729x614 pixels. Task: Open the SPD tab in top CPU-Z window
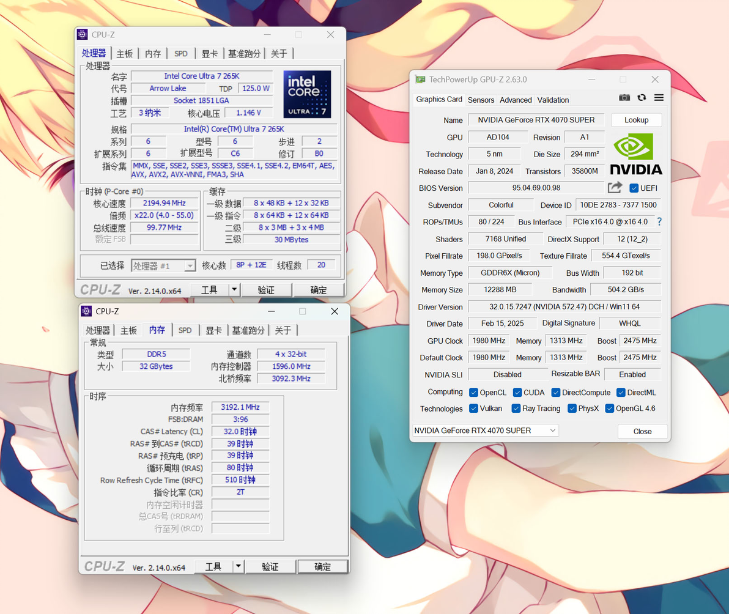(x=181, y=54)
